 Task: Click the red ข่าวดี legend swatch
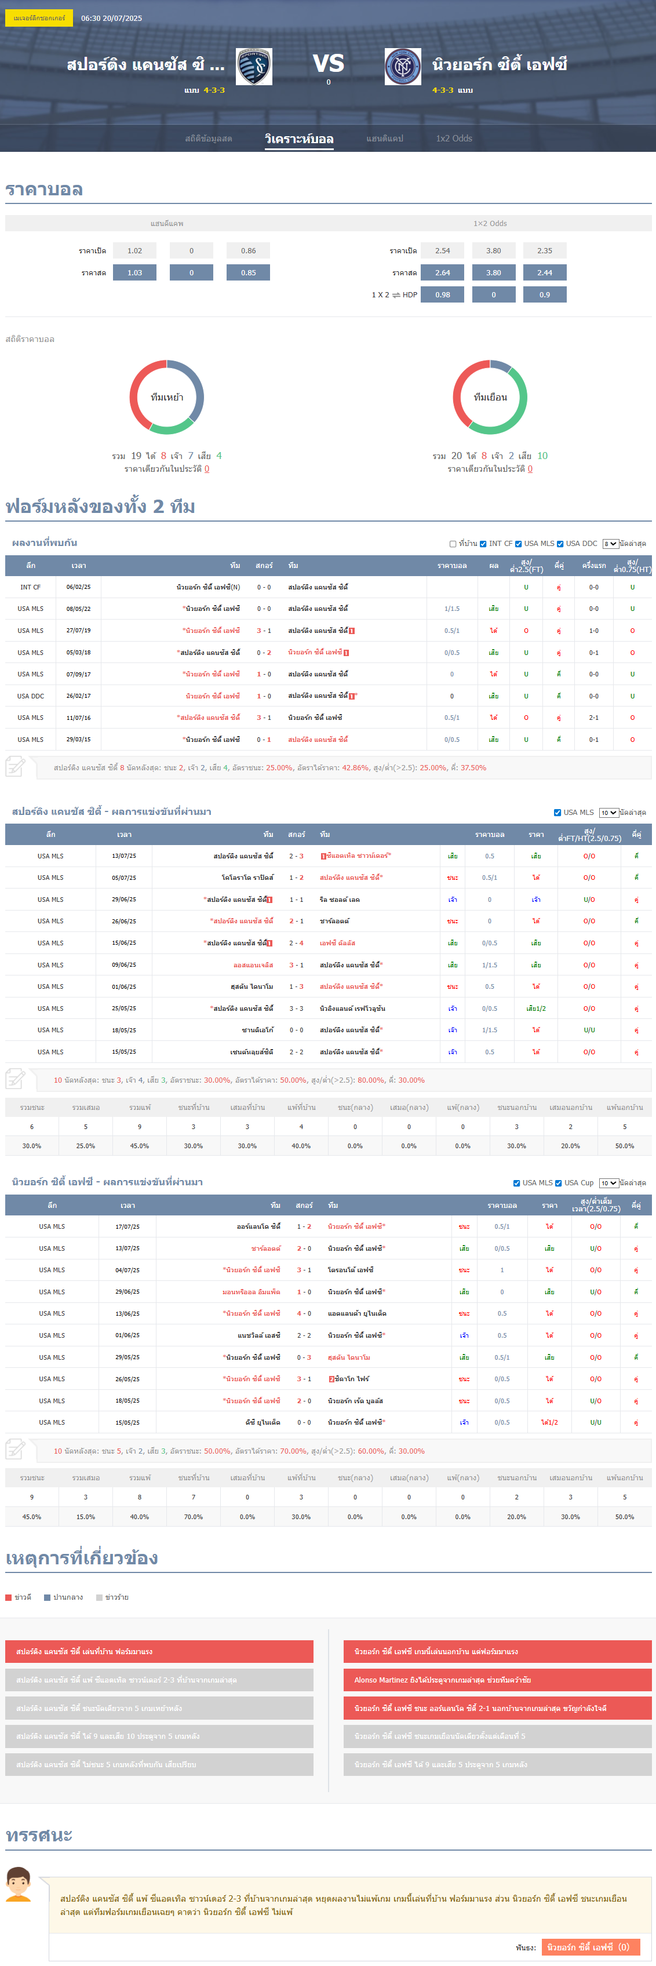click(x=8, y=1597)
